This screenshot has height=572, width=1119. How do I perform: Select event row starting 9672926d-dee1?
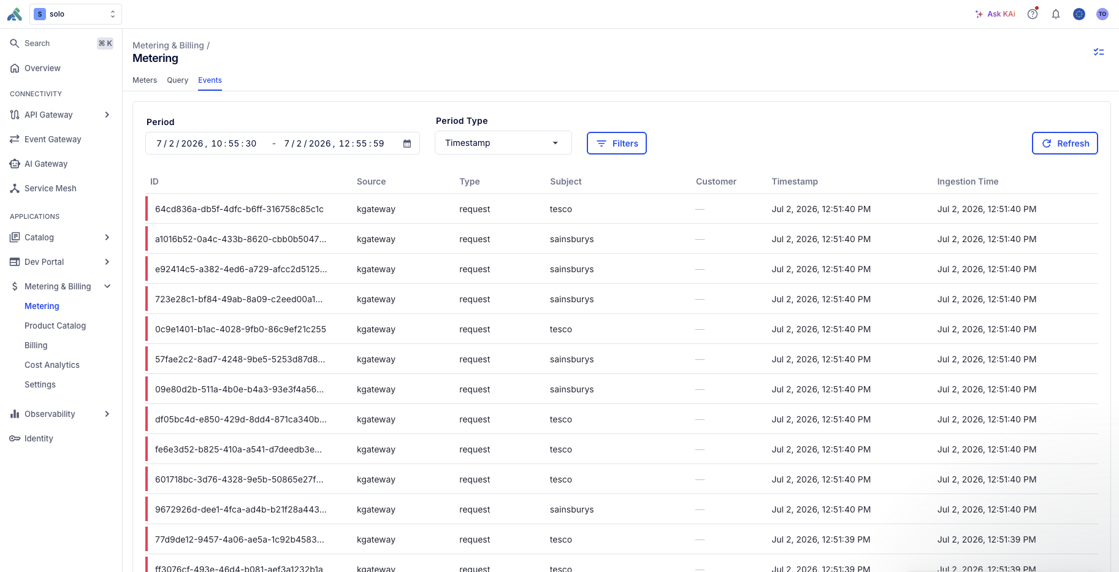tap(622, 509)
